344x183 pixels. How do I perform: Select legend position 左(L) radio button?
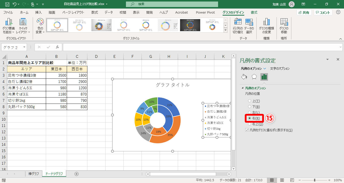[250, 112]
